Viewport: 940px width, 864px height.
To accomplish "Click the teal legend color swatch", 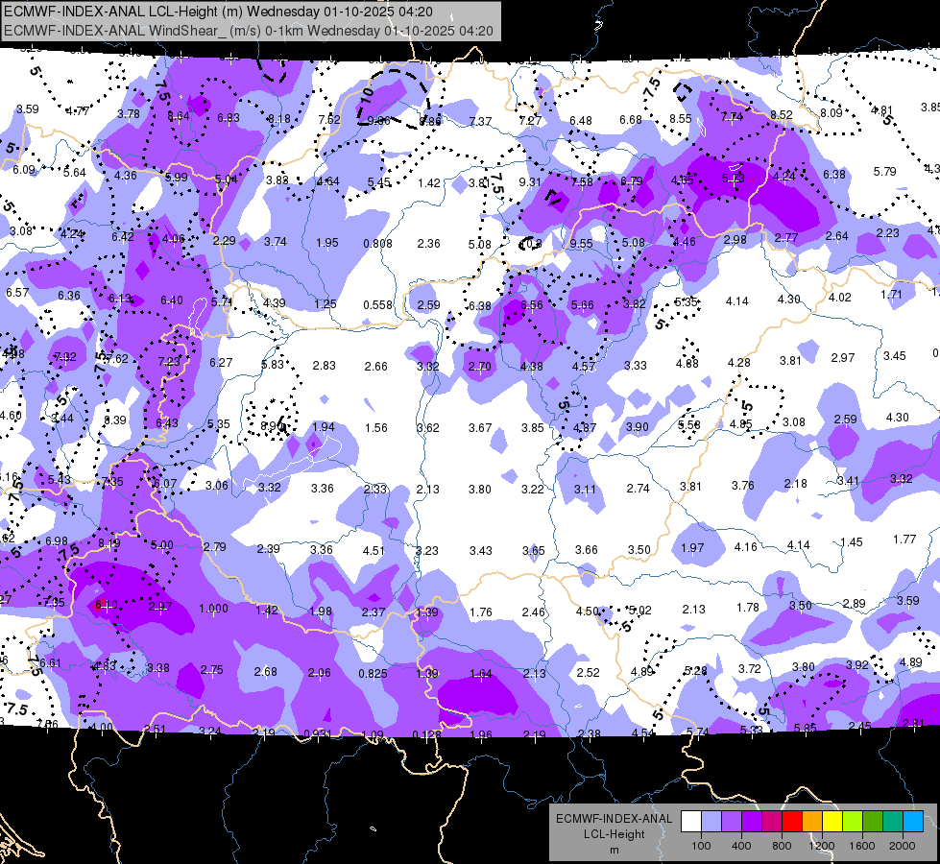I will (893, 821).
